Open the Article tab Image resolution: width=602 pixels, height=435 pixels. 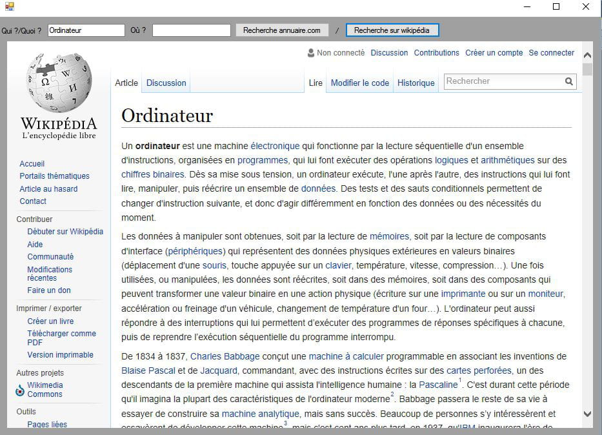coord(126,83)
